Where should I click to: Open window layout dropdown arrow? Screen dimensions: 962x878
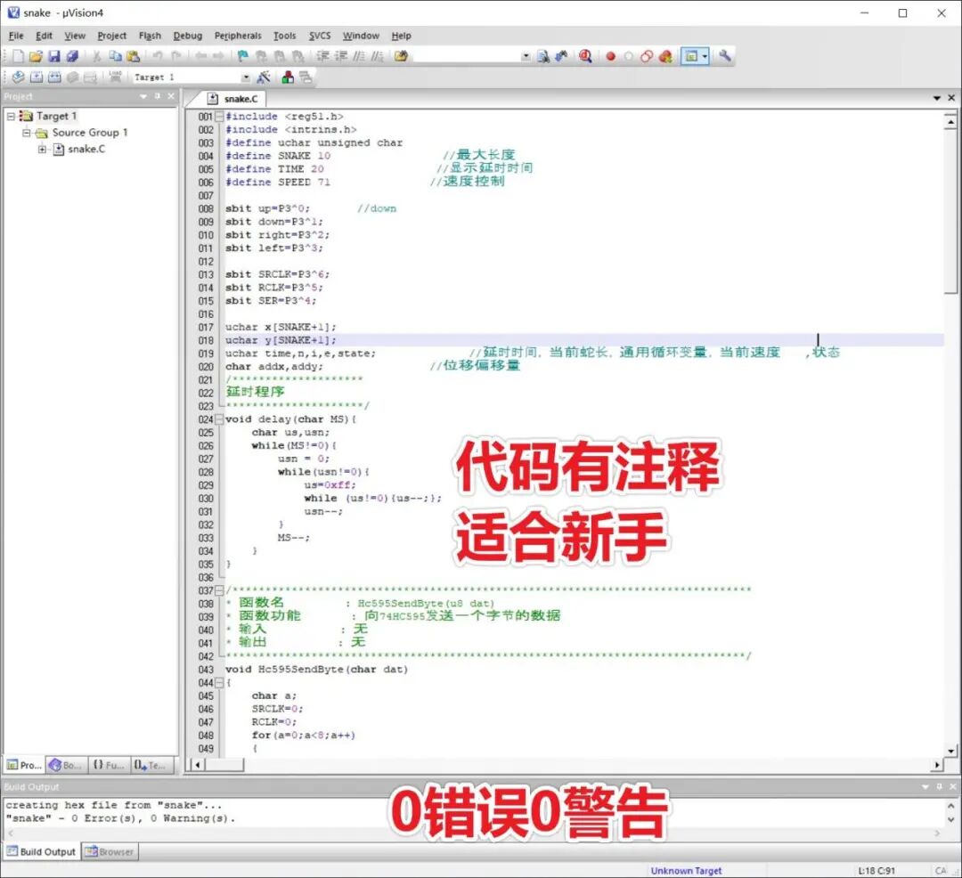click(x=705, y=56)
